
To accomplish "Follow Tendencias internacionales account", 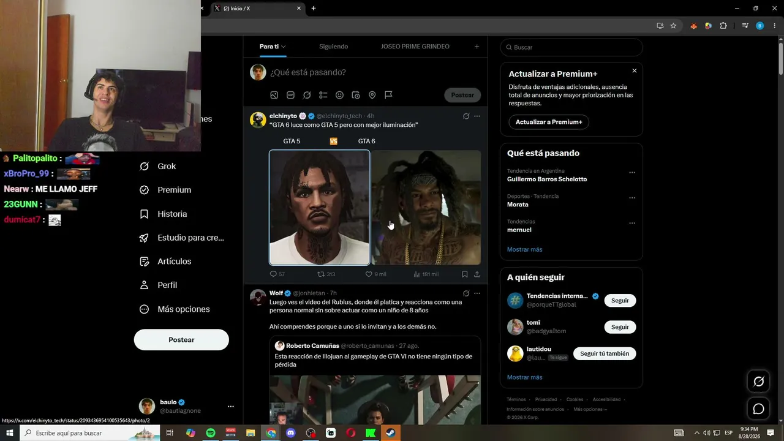I will [620, 301].
